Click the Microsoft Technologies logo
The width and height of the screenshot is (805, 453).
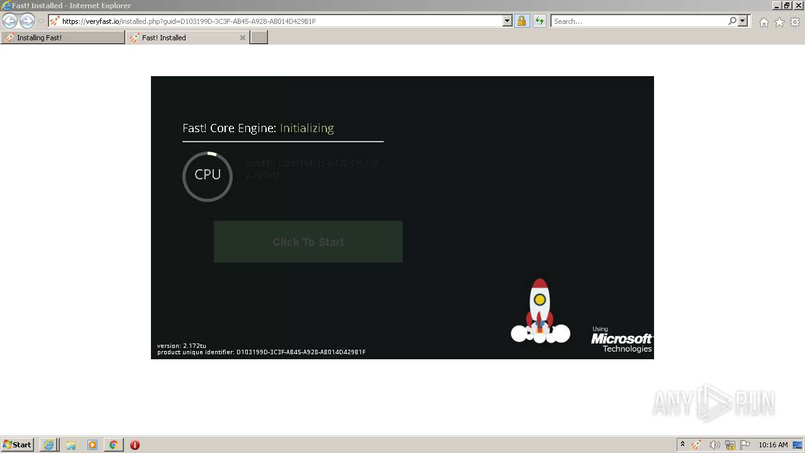pos(621,340)
